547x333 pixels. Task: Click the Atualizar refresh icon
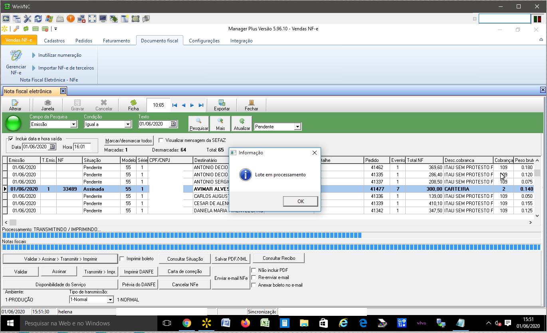[242, 121]
